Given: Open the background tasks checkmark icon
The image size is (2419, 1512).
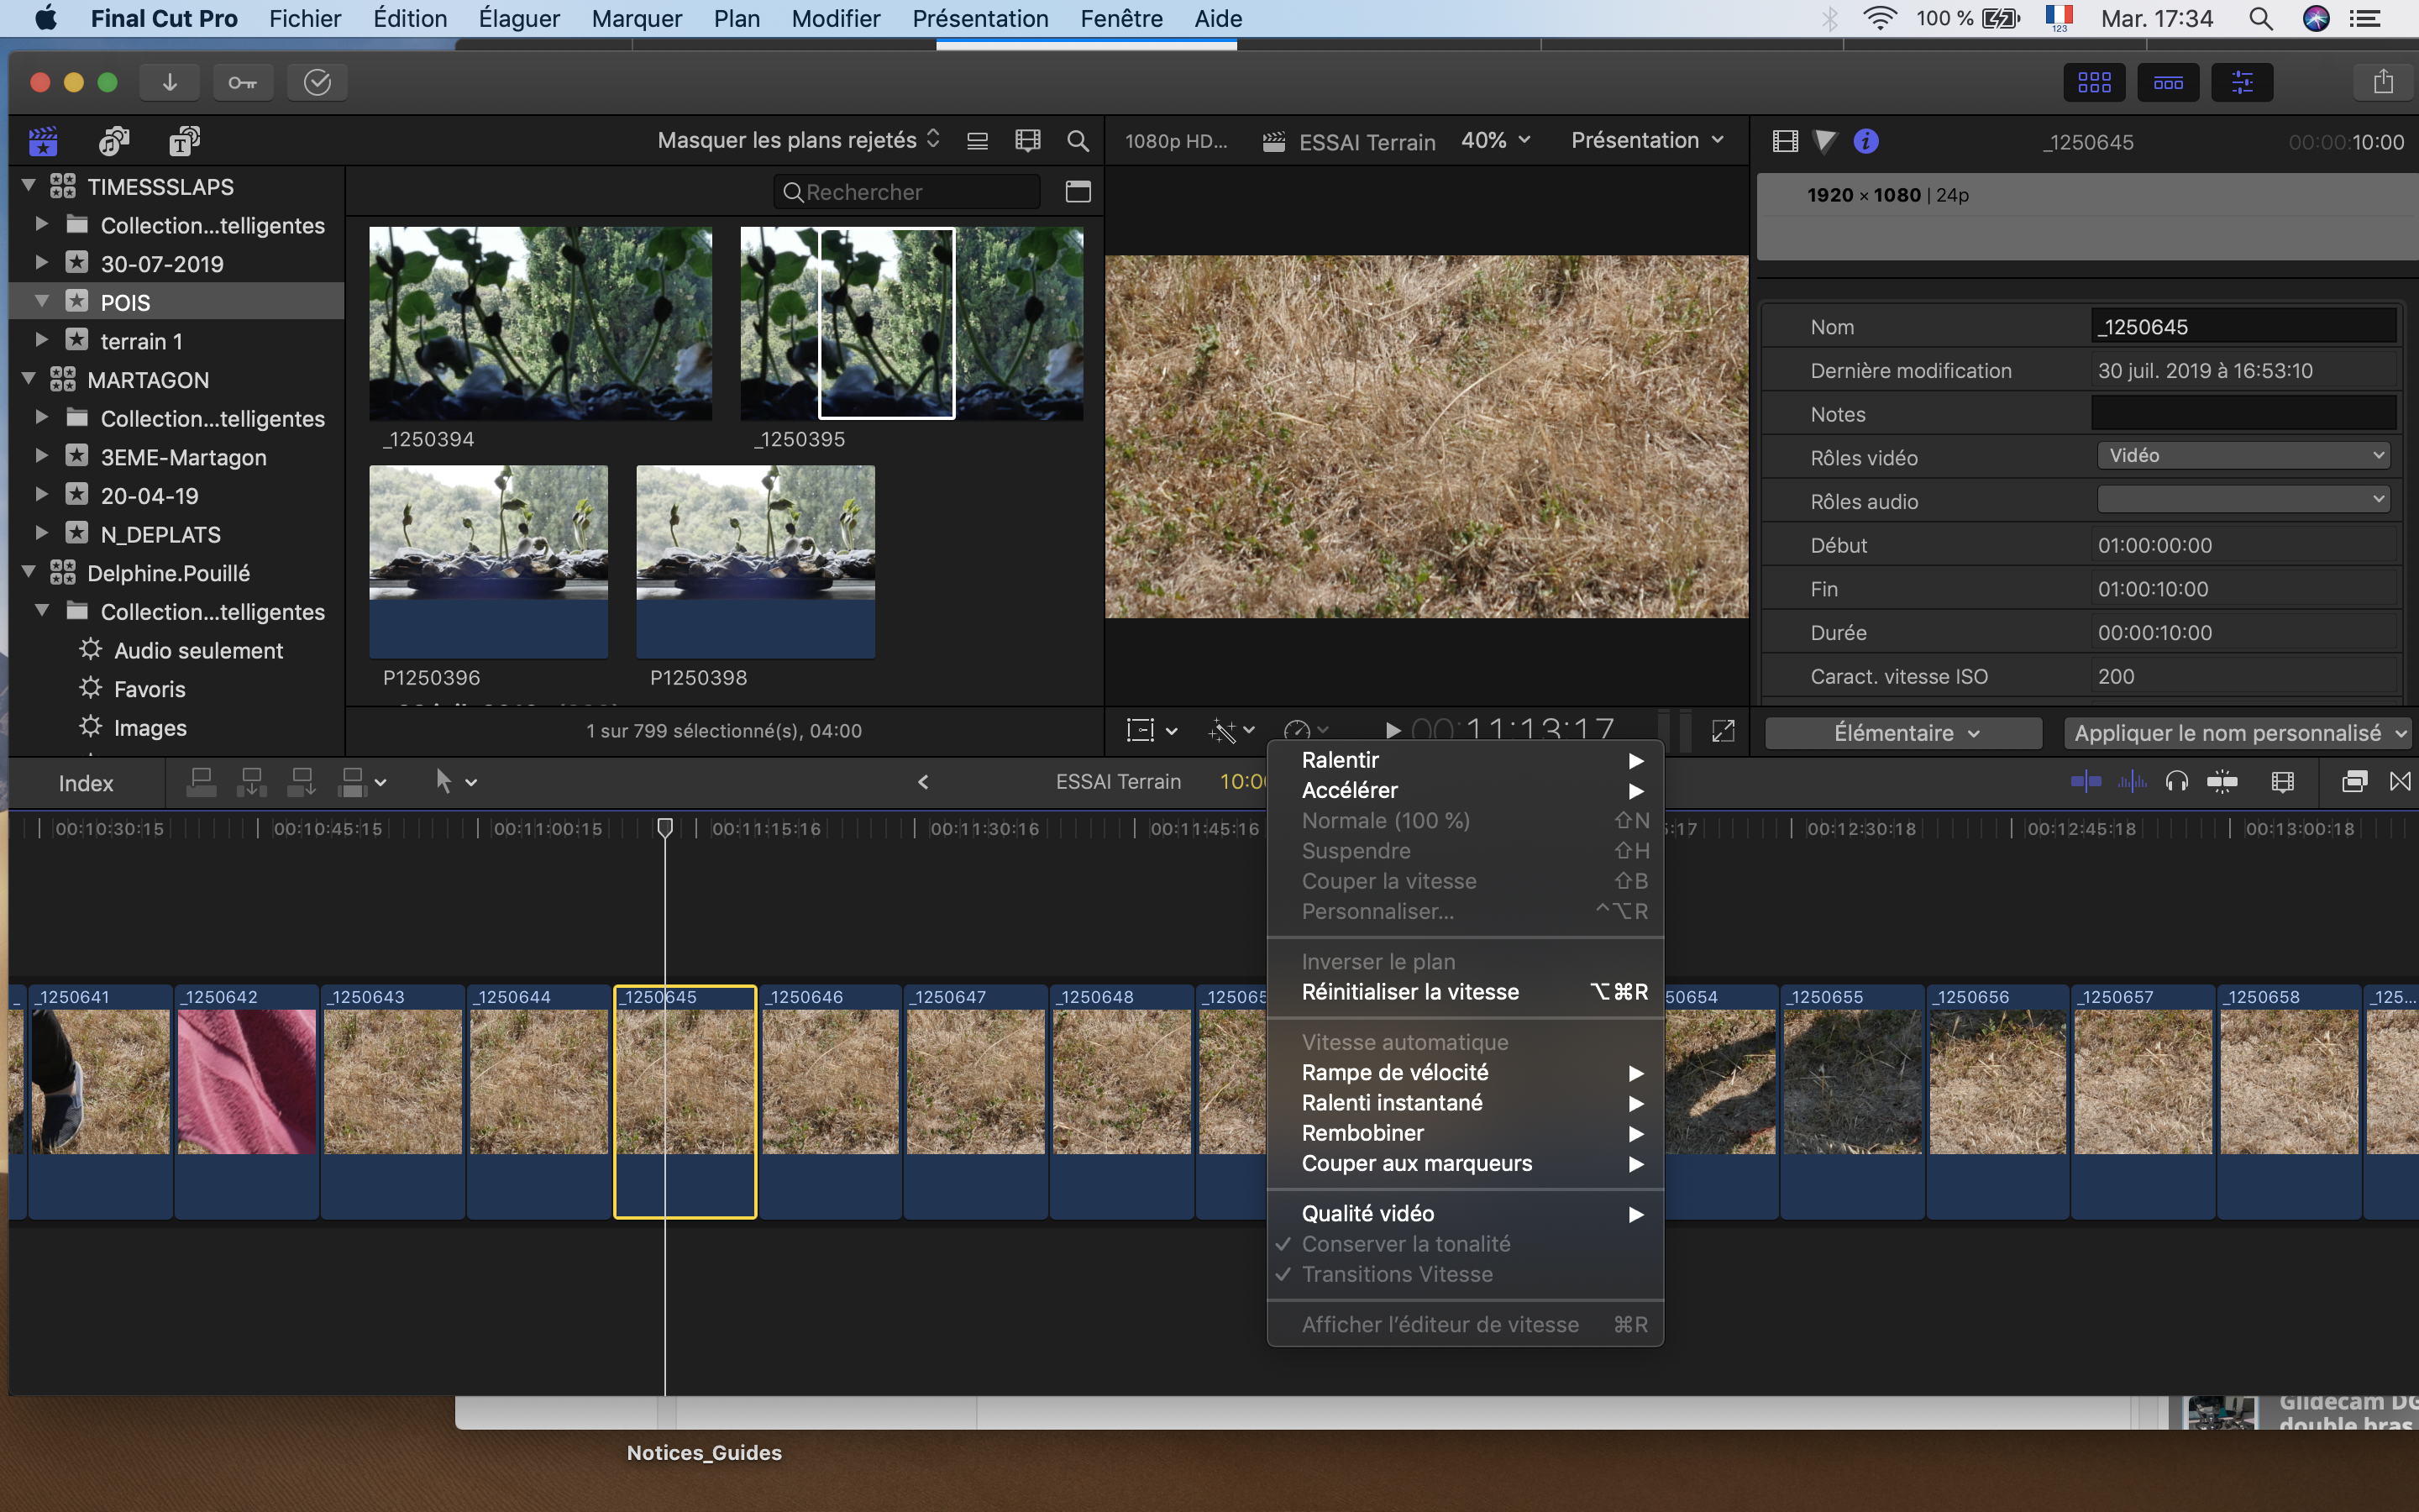Looking at the screenshot, I should (x=317, y=82).
